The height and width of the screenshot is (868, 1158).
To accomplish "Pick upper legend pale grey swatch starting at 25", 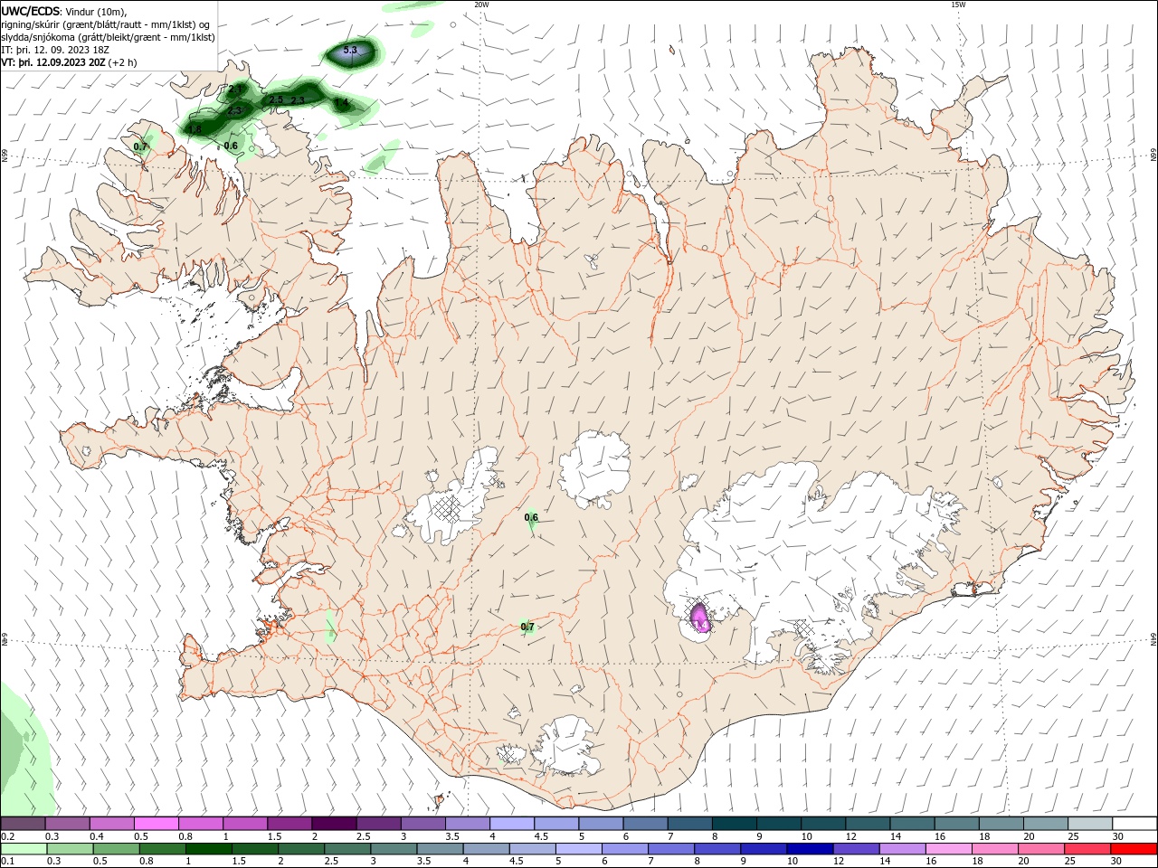I will pos(1089,824).
